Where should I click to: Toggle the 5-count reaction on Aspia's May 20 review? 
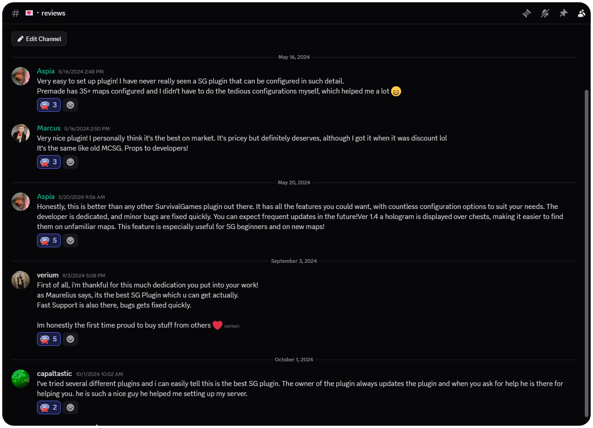49,240
